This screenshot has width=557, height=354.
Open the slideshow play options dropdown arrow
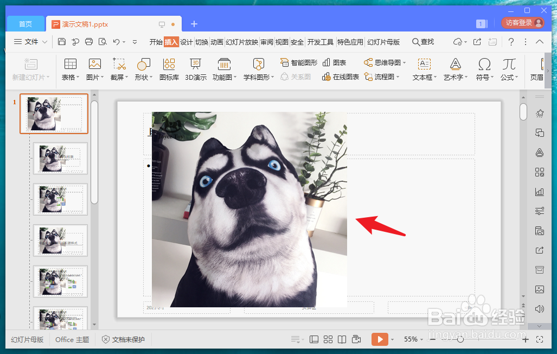click(x=392, y=339)
